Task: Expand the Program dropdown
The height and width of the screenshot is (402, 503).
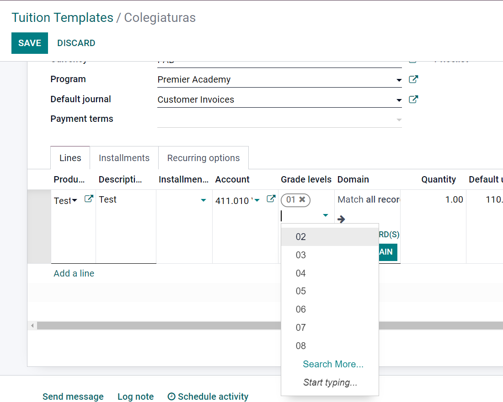Action: point(399,80)
